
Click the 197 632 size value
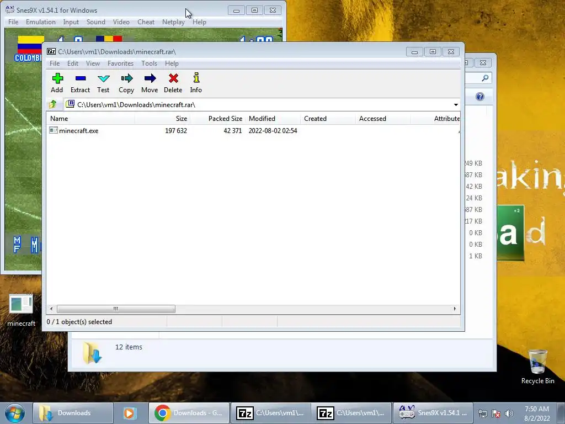[176, 131]
